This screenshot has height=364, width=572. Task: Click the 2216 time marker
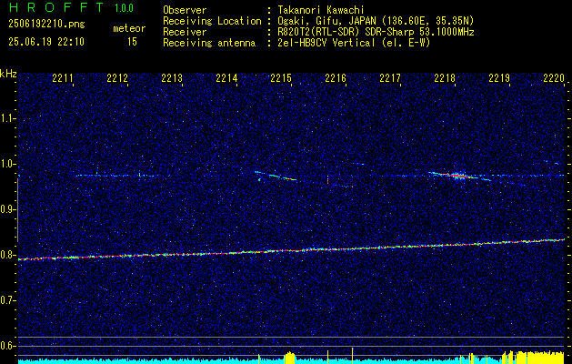[336, 77]
